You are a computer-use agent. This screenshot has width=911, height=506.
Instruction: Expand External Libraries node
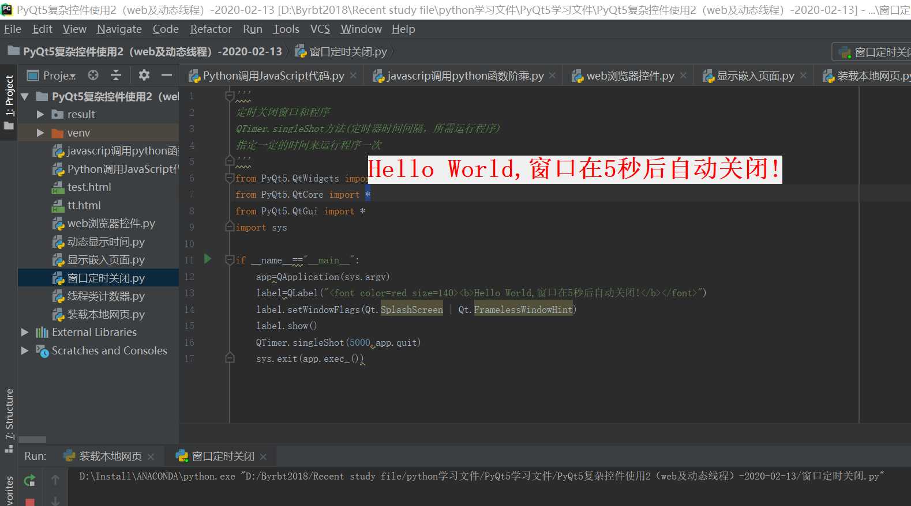pos(25,333)
